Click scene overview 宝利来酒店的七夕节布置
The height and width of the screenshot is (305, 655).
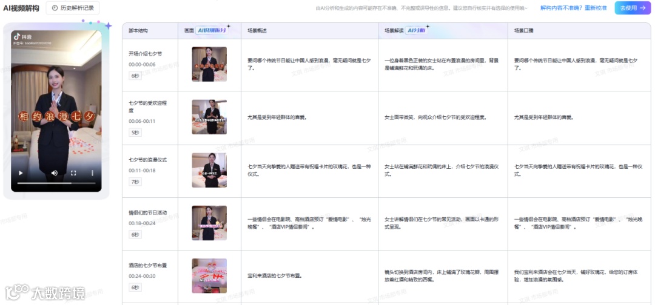275,276
